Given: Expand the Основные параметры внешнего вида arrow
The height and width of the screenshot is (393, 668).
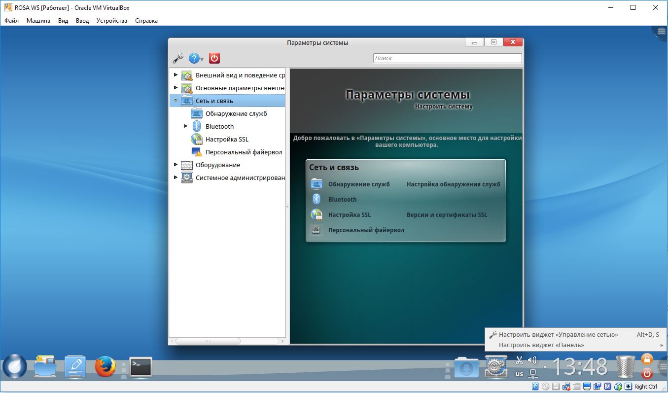Looking at the screenshot, I should (x=176, y=88).
